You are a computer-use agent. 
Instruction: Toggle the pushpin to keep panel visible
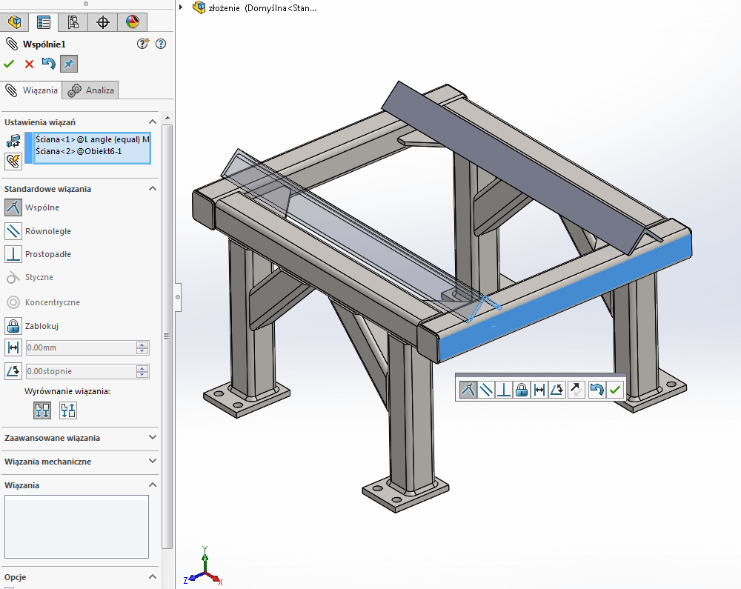[x=68, y=64]
